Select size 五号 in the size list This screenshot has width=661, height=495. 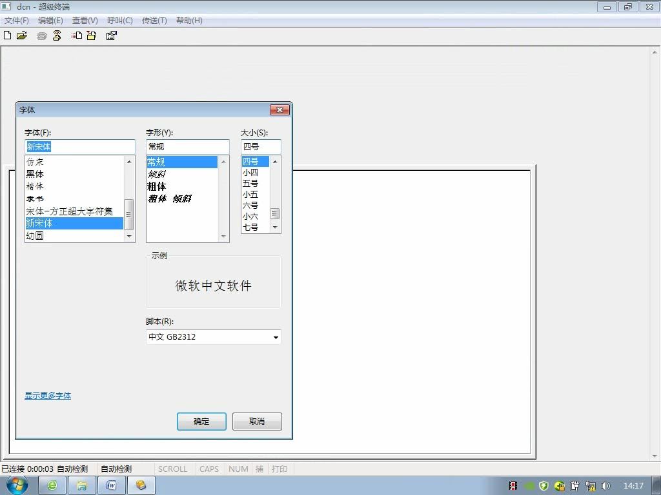[x=256, y=184]
